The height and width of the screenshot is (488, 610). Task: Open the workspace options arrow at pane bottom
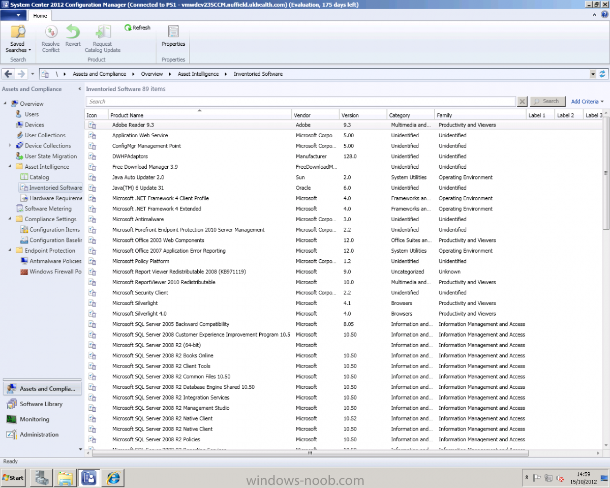tap(80, 449)
